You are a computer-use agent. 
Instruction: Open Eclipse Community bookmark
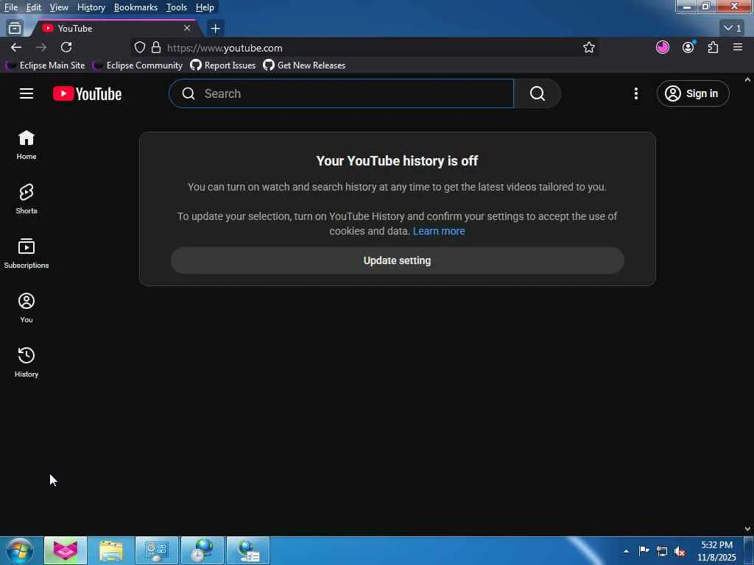click(138, 65)
